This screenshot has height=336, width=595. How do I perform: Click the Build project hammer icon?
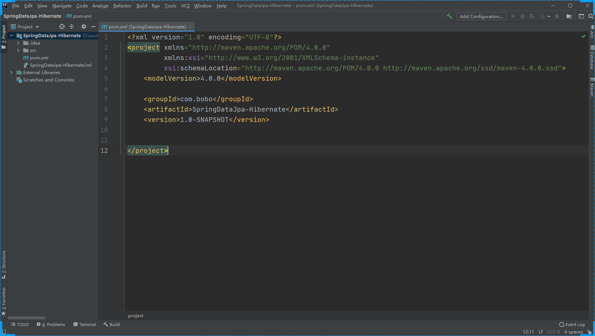[449, 16]
